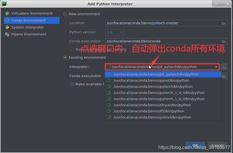Select the jzt_pytorch interpreter list entry
Viewport: 233px width, 153px height.
163,74
